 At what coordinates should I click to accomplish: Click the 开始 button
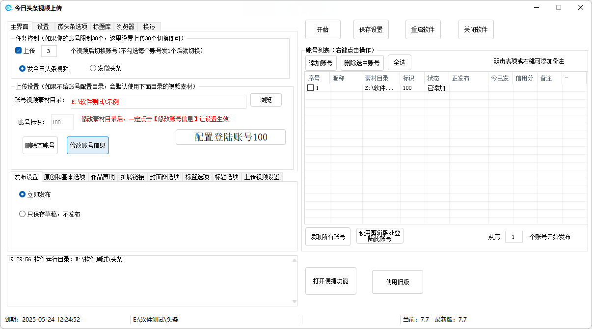click(x=323, y=29)
